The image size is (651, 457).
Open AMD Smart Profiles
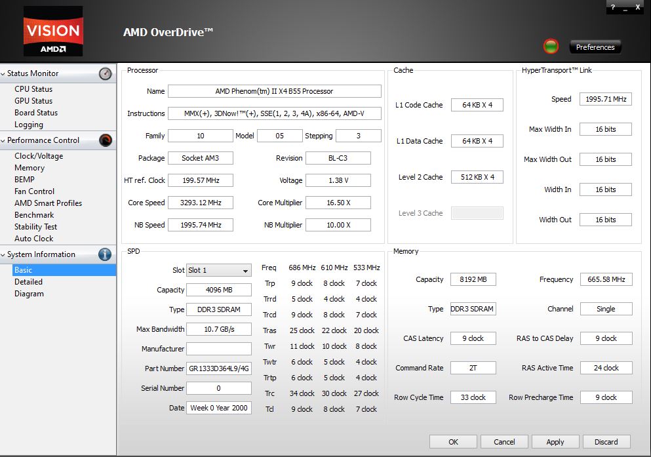pos(48,203)
